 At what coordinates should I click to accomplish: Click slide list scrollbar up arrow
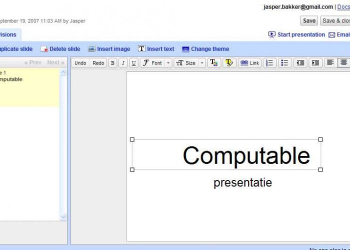(x=63, y=72)
